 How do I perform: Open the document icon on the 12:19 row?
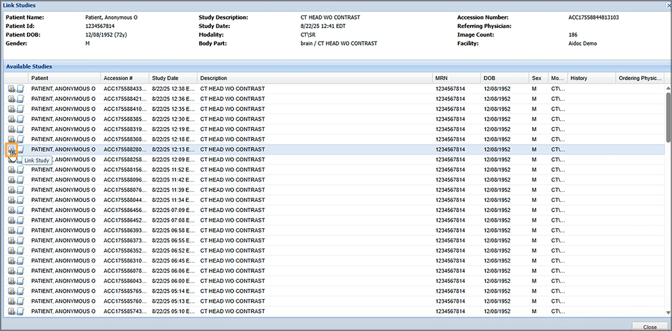tap(20, 129)
